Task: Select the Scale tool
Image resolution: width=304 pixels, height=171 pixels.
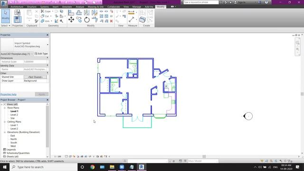Action: click(x=106, y=16)
